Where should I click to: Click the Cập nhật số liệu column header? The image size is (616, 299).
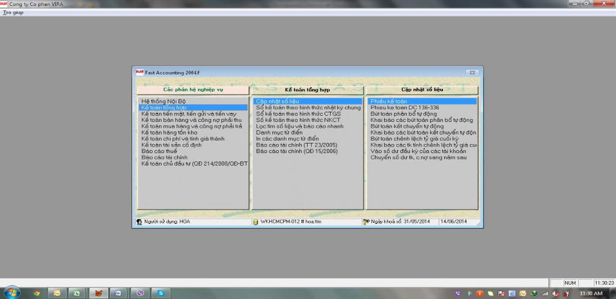(422, 89)
